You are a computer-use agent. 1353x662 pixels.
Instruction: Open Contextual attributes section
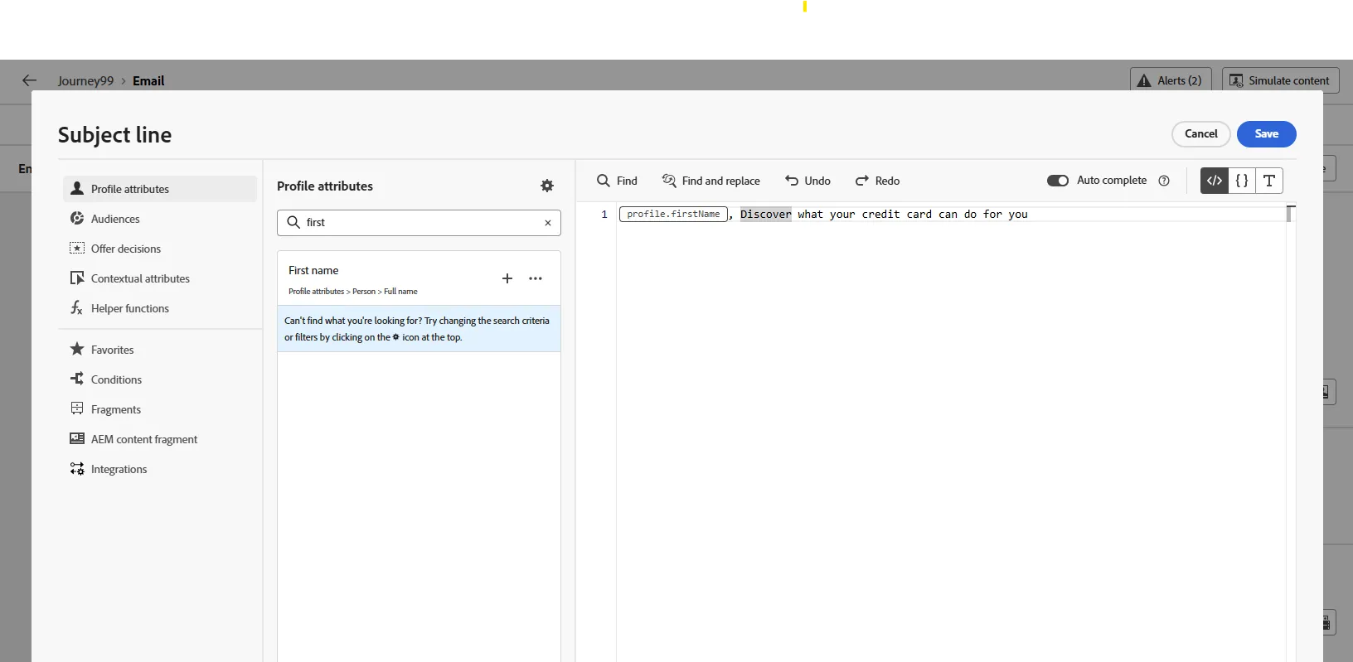pos(160,278)
